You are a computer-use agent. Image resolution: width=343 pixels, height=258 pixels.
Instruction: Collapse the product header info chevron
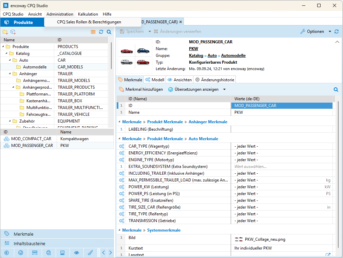point(337,42)
